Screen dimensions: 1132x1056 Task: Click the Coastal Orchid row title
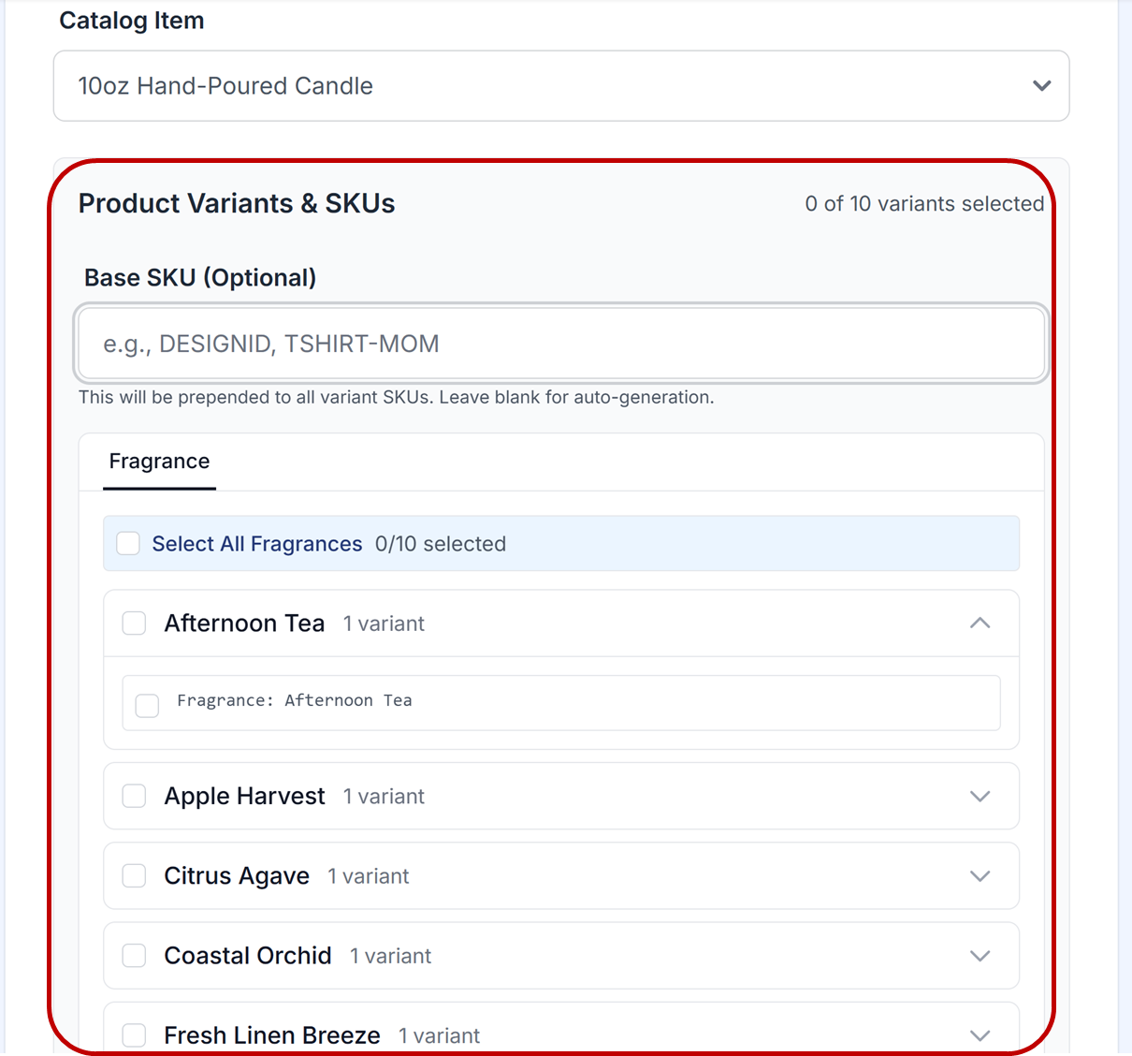coord(248,956)
